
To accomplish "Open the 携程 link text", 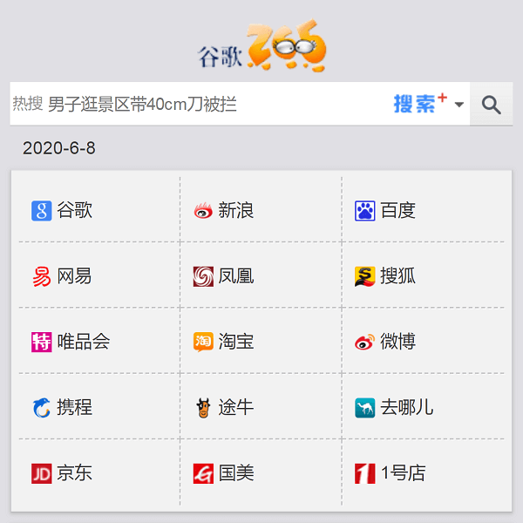I will tap(74, 407).
